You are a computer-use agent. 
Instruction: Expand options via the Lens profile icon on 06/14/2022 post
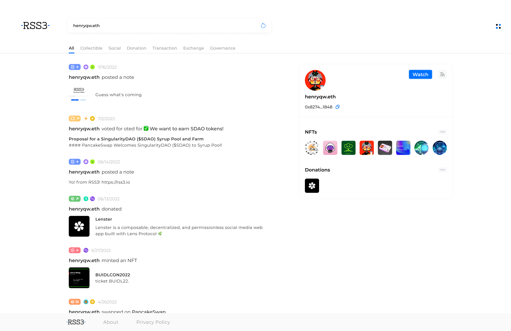coord(86,162)
